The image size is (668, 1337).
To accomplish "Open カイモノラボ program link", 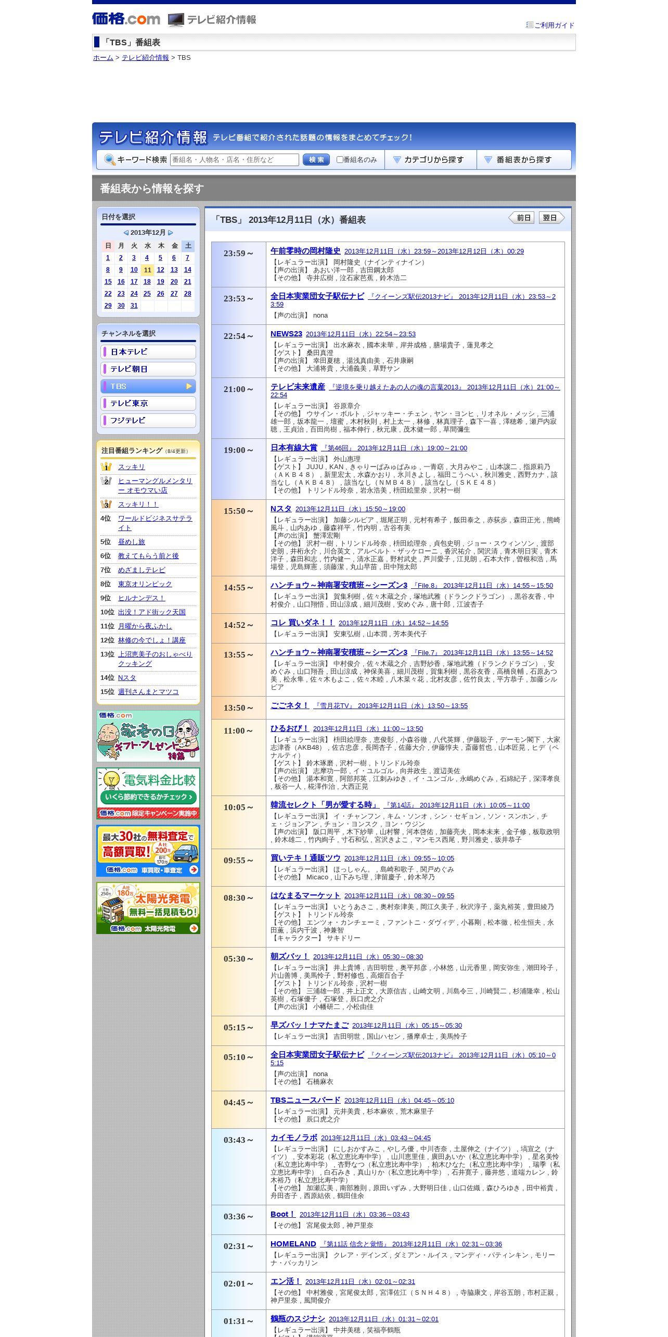I will [x=294, y=1138].
